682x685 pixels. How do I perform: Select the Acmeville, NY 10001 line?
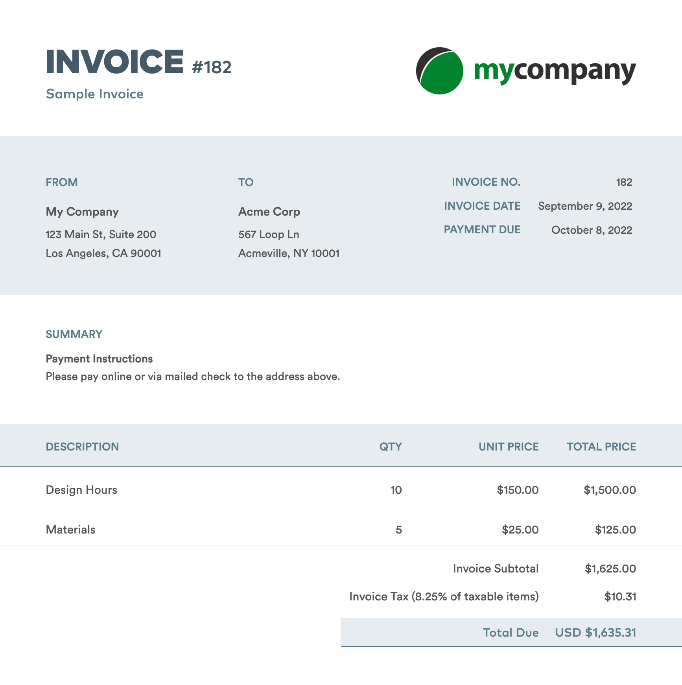[x=289, y=253]
